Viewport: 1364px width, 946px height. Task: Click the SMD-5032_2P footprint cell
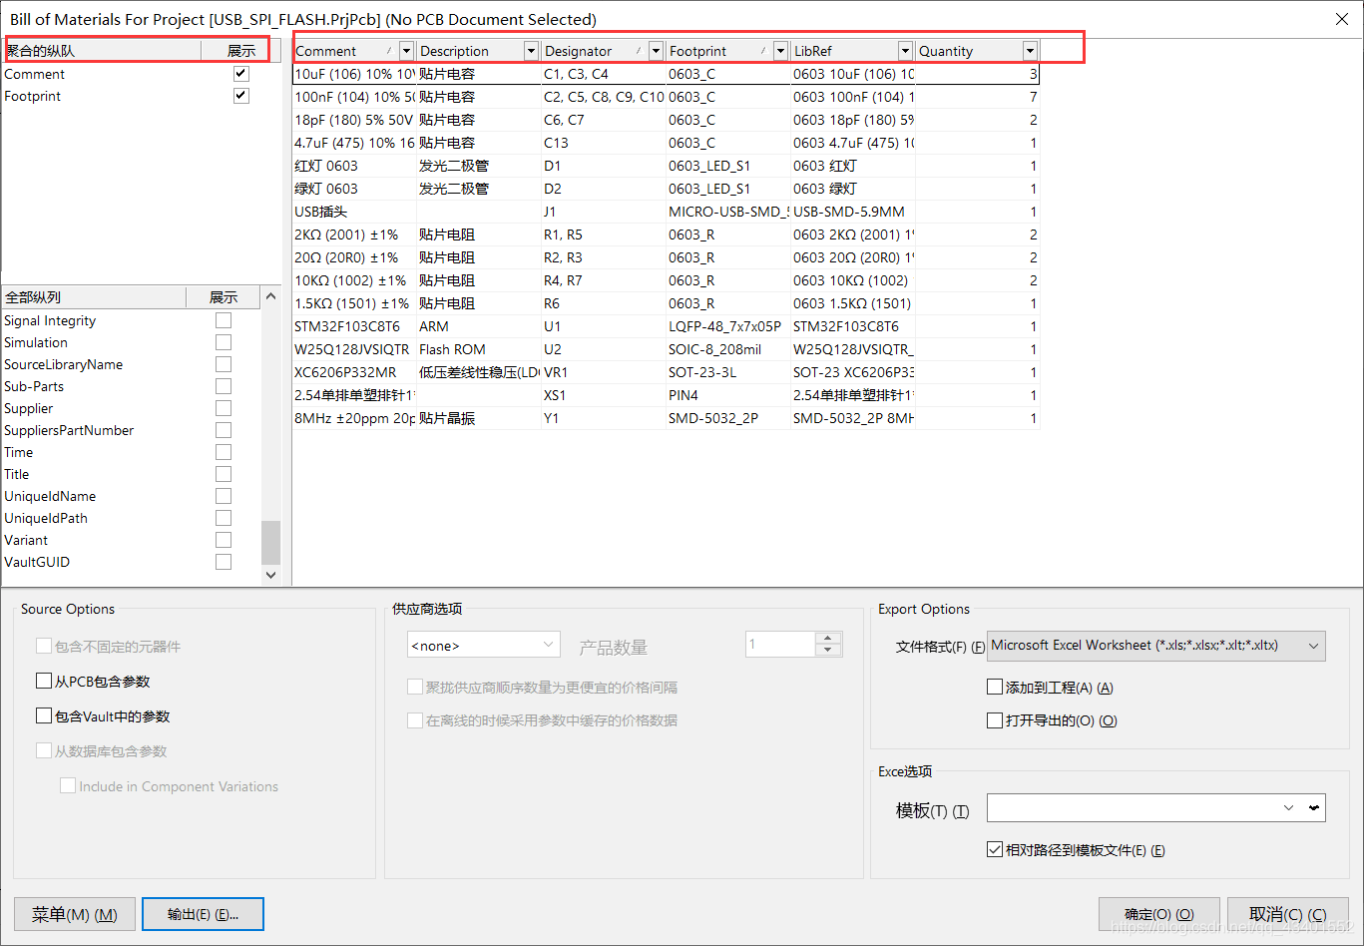[x=728, y=418]
